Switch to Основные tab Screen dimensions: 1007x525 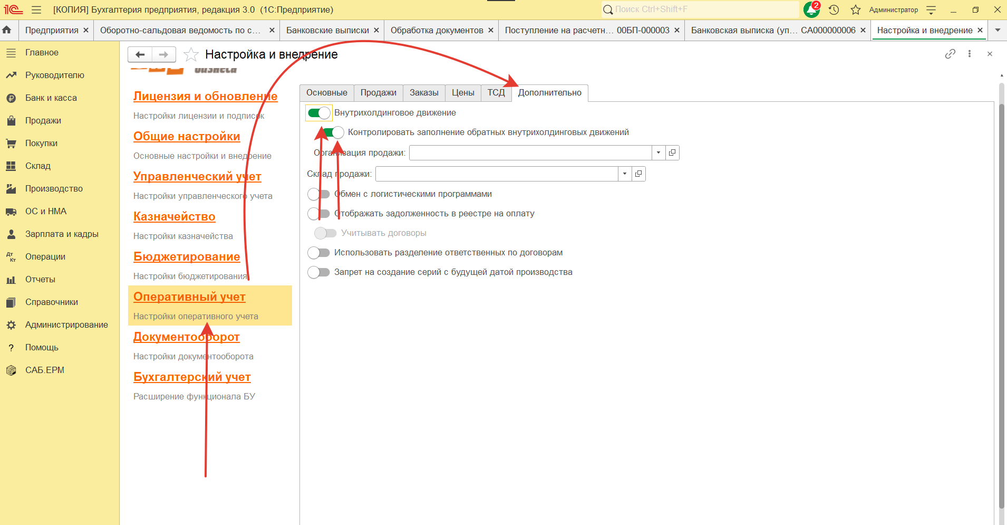pyautogui.click(x=327, y=93)
